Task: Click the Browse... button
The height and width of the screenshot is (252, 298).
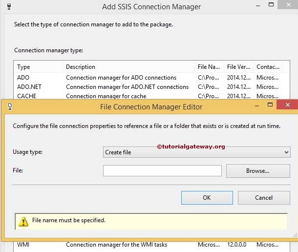Action: pyautogui.click(x=258, y=171)
